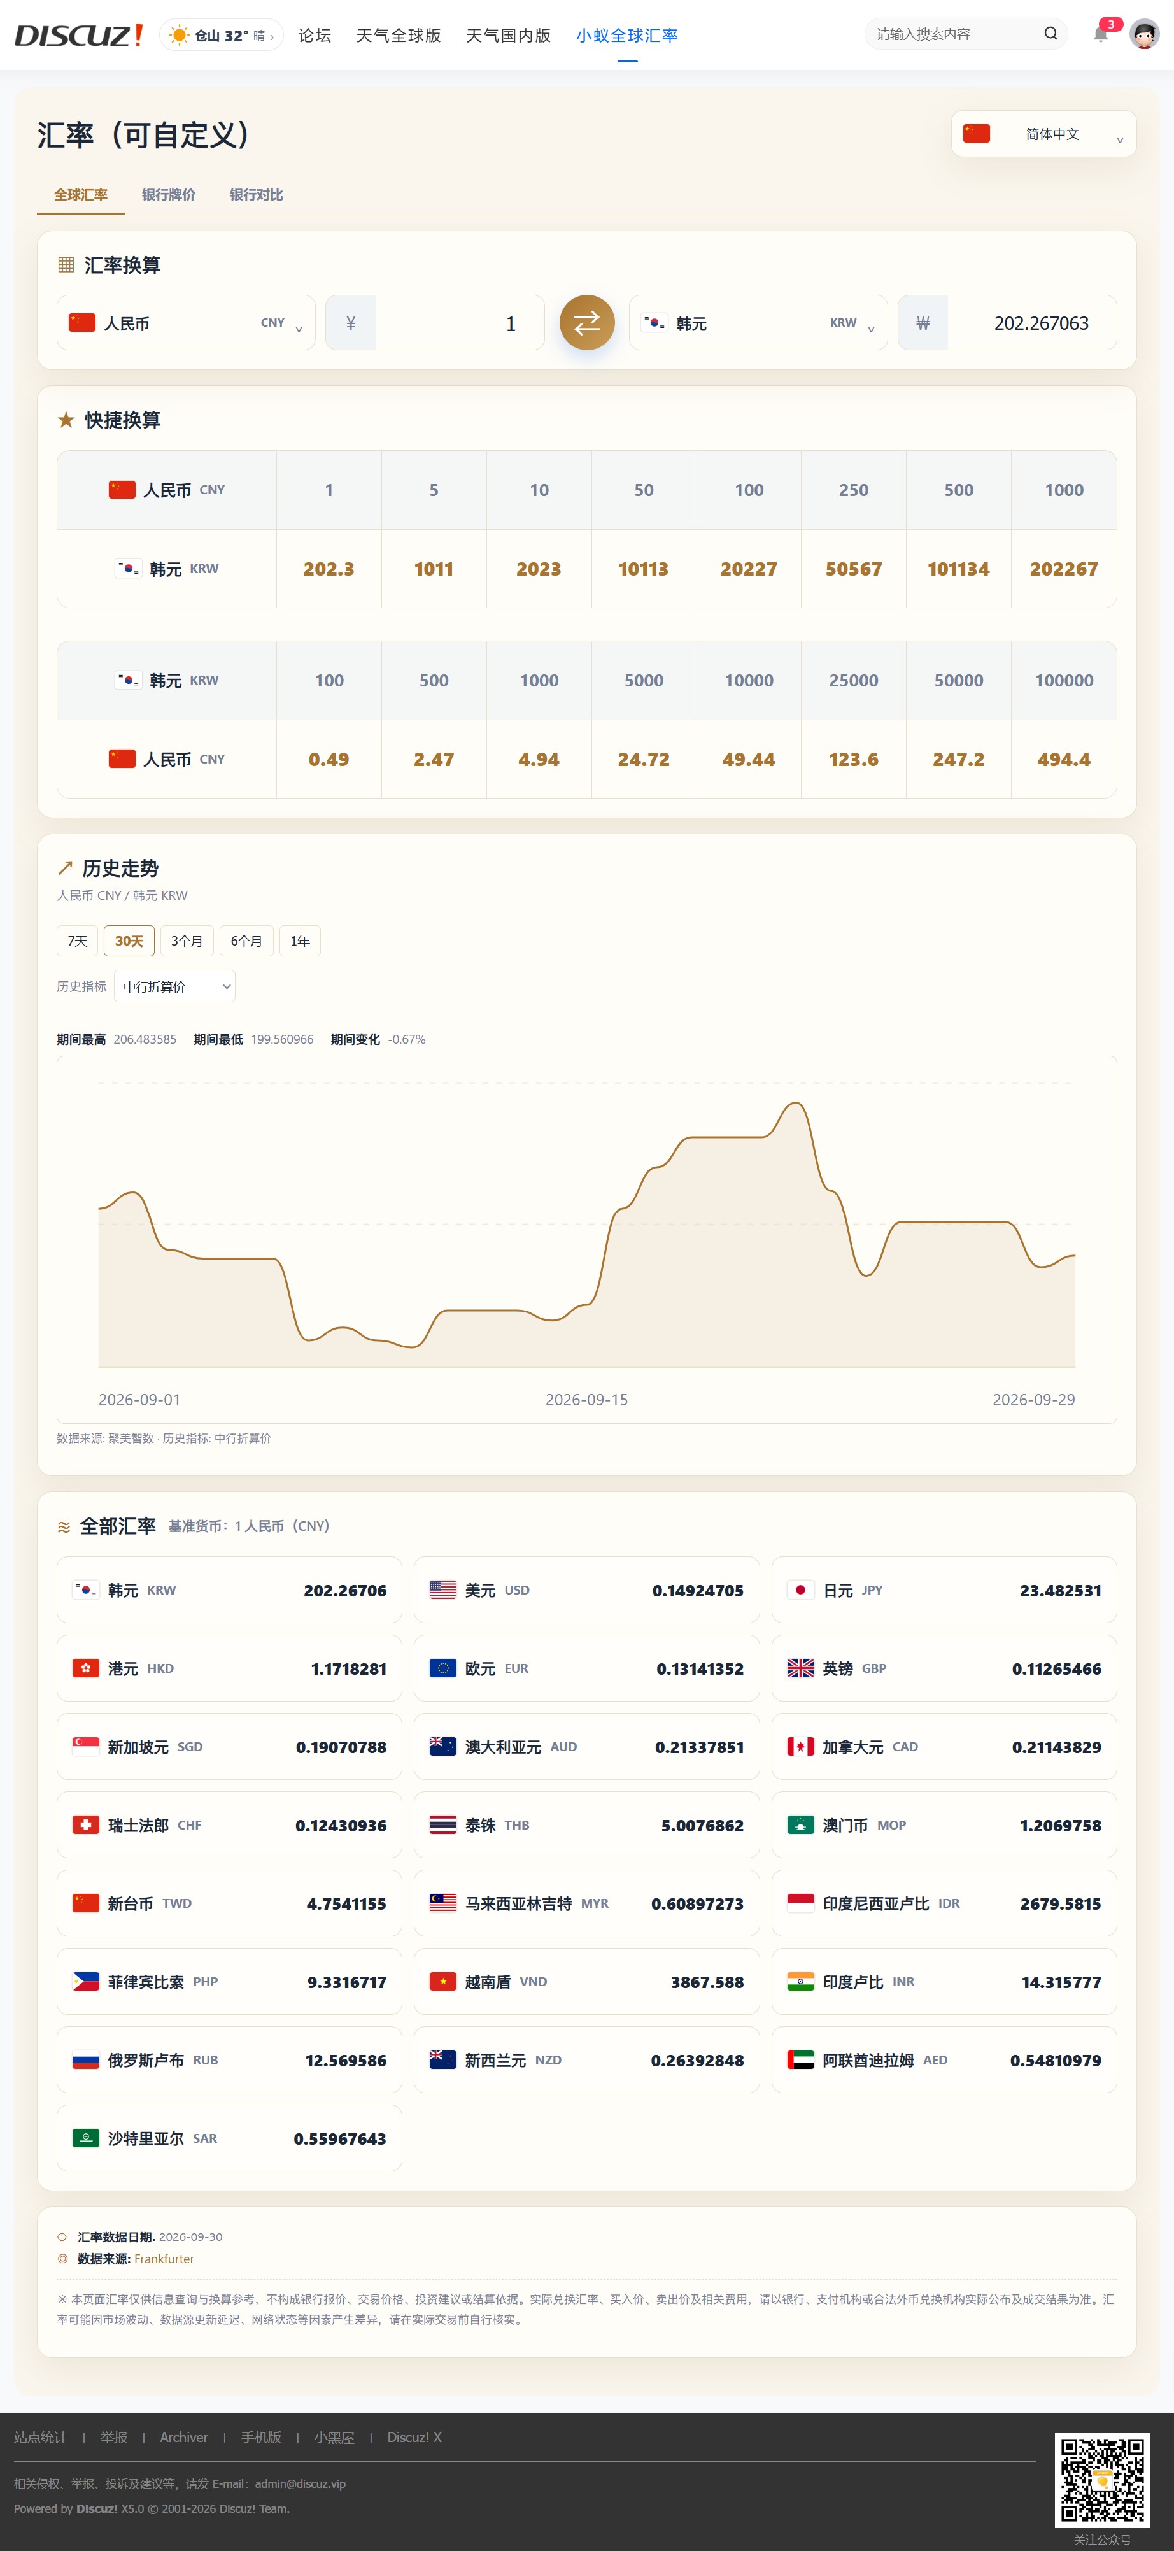The width and height of the screenshot is (1174, 2551).
Task: Expand the 仓山 32° weather widget
Action: [x=222, y=36]
